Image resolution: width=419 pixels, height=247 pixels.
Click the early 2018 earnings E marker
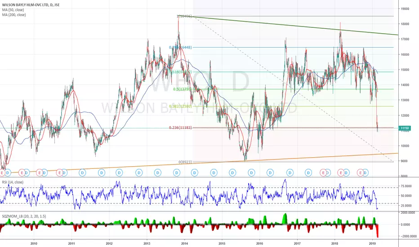(x=341, y=173)
